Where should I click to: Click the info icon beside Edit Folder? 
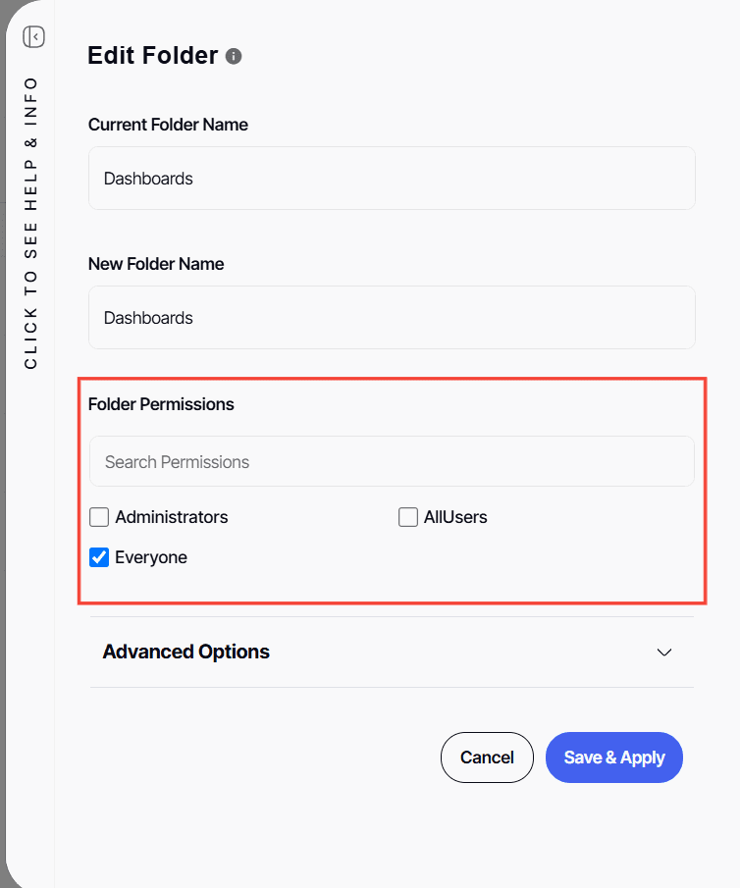pos(234,56)
